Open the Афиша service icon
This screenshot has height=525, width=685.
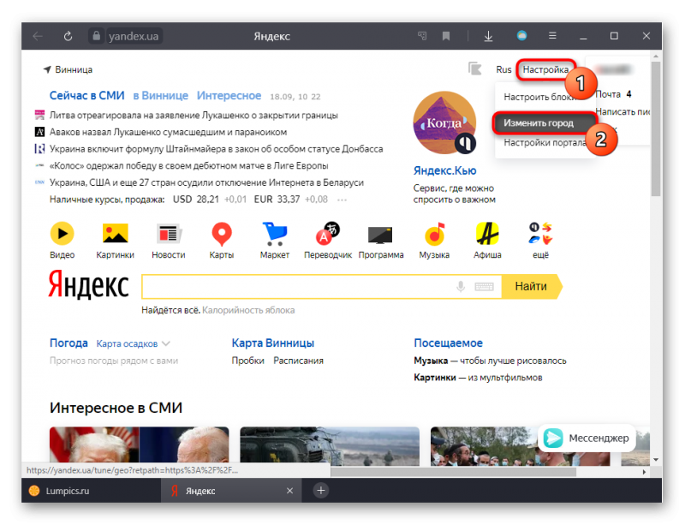point(487,234)
